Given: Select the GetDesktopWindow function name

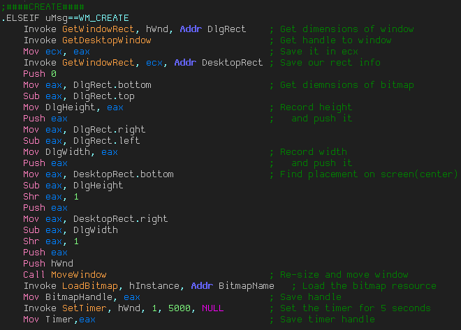Looking at the screenshot, I should [107, 40].
